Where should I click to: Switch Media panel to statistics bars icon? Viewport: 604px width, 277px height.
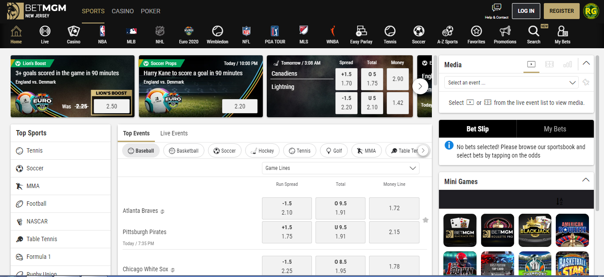coord(567,65)
